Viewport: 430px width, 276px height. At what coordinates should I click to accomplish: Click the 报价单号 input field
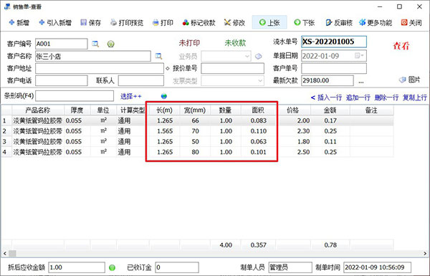pyautogui.click(x=232, y=68)
